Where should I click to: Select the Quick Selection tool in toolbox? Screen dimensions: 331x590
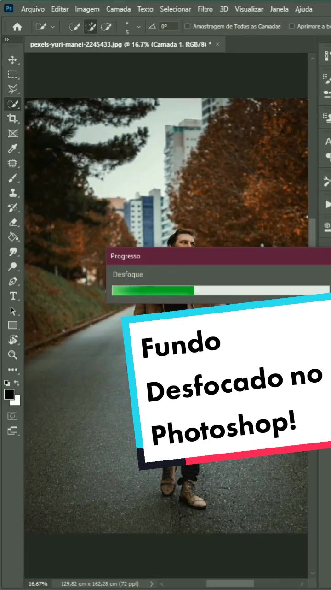12,104
